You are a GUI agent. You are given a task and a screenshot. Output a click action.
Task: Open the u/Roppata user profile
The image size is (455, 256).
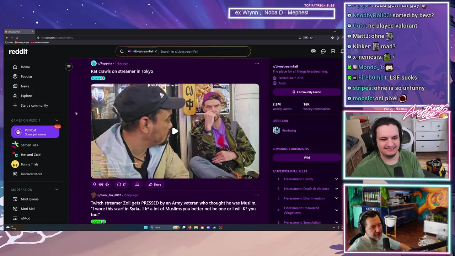coord(105,63)
